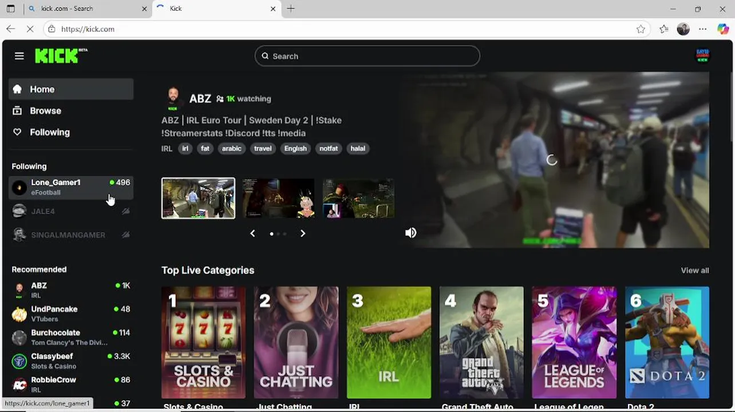
Task: Close the Kick browser tab
Action: point(273,9)
